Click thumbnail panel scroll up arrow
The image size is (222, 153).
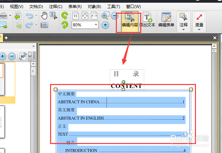pos(33,64)
